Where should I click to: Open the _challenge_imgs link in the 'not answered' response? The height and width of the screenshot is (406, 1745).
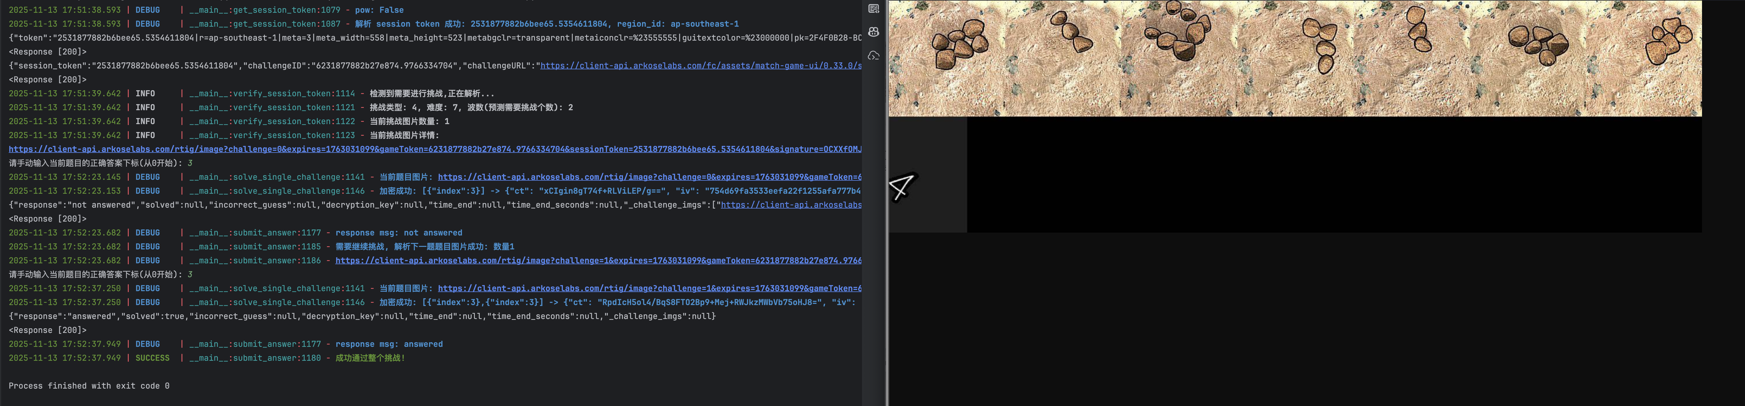coord(791,205)
